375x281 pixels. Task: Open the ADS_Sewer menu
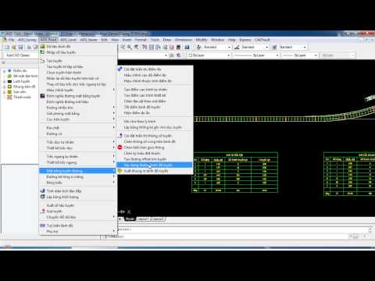pyautogui.click(x=88, y=40)
